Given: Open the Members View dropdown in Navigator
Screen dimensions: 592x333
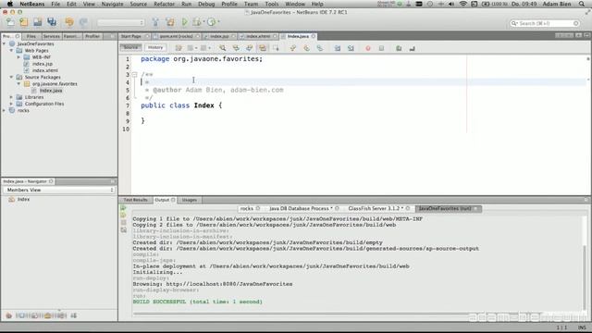Looking at the screenshot, I should point(59,190).
